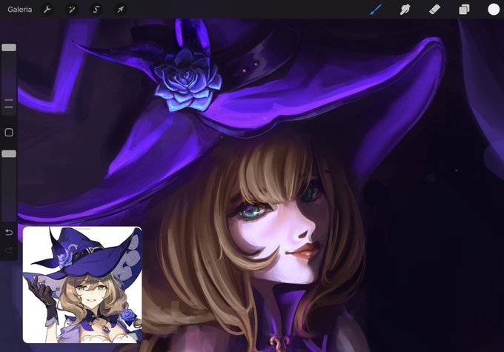The width and height of the screenshot is (504, 352).
Task: Activate the Transform arrow tool
Action: coord(120,10)
